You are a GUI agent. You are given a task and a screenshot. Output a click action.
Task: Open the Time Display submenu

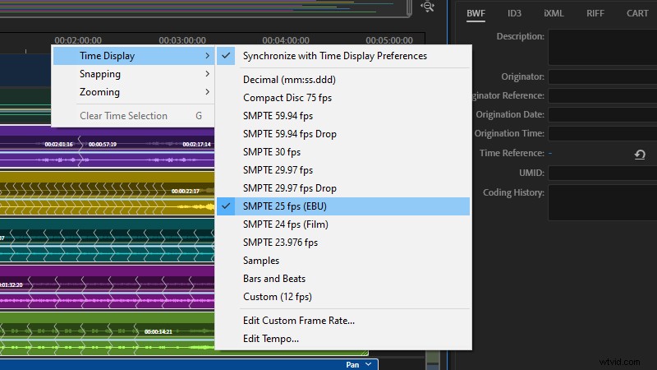pyautogui.click(x=134, y=56)
